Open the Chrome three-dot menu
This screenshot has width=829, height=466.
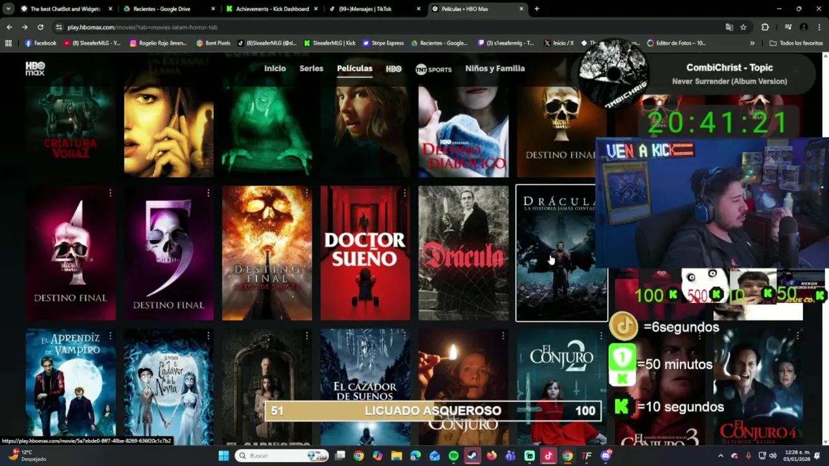click(x=819, y=27)
